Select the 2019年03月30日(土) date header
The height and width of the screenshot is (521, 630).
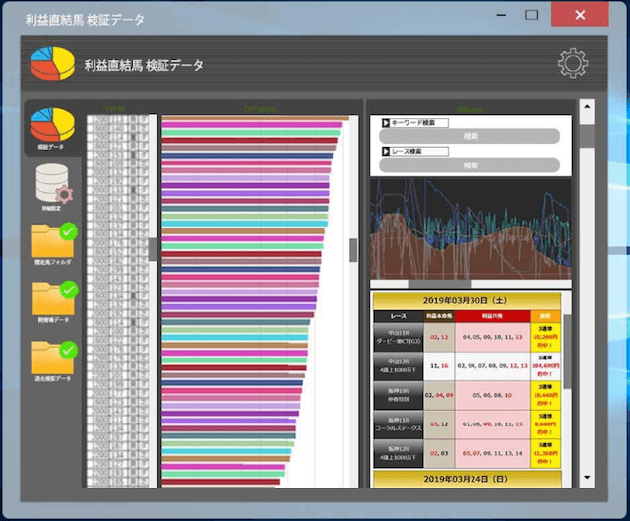click(467, 300)
